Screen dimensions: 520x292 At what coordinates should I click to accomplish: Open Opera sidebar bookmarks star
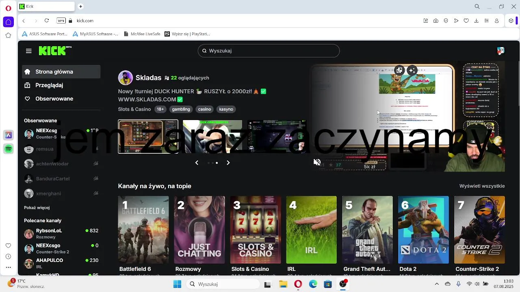tap(8, 35)
